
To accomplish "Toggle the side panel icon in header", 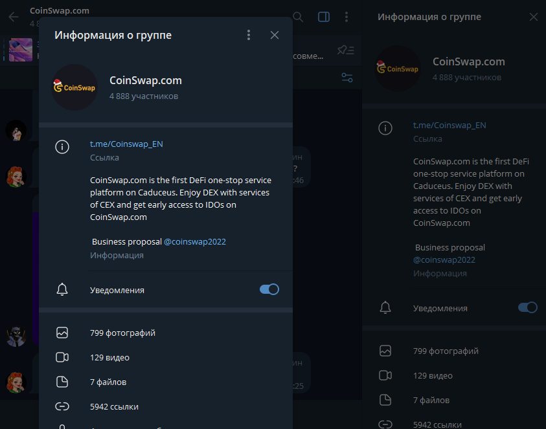I will [x=324, y=17].
